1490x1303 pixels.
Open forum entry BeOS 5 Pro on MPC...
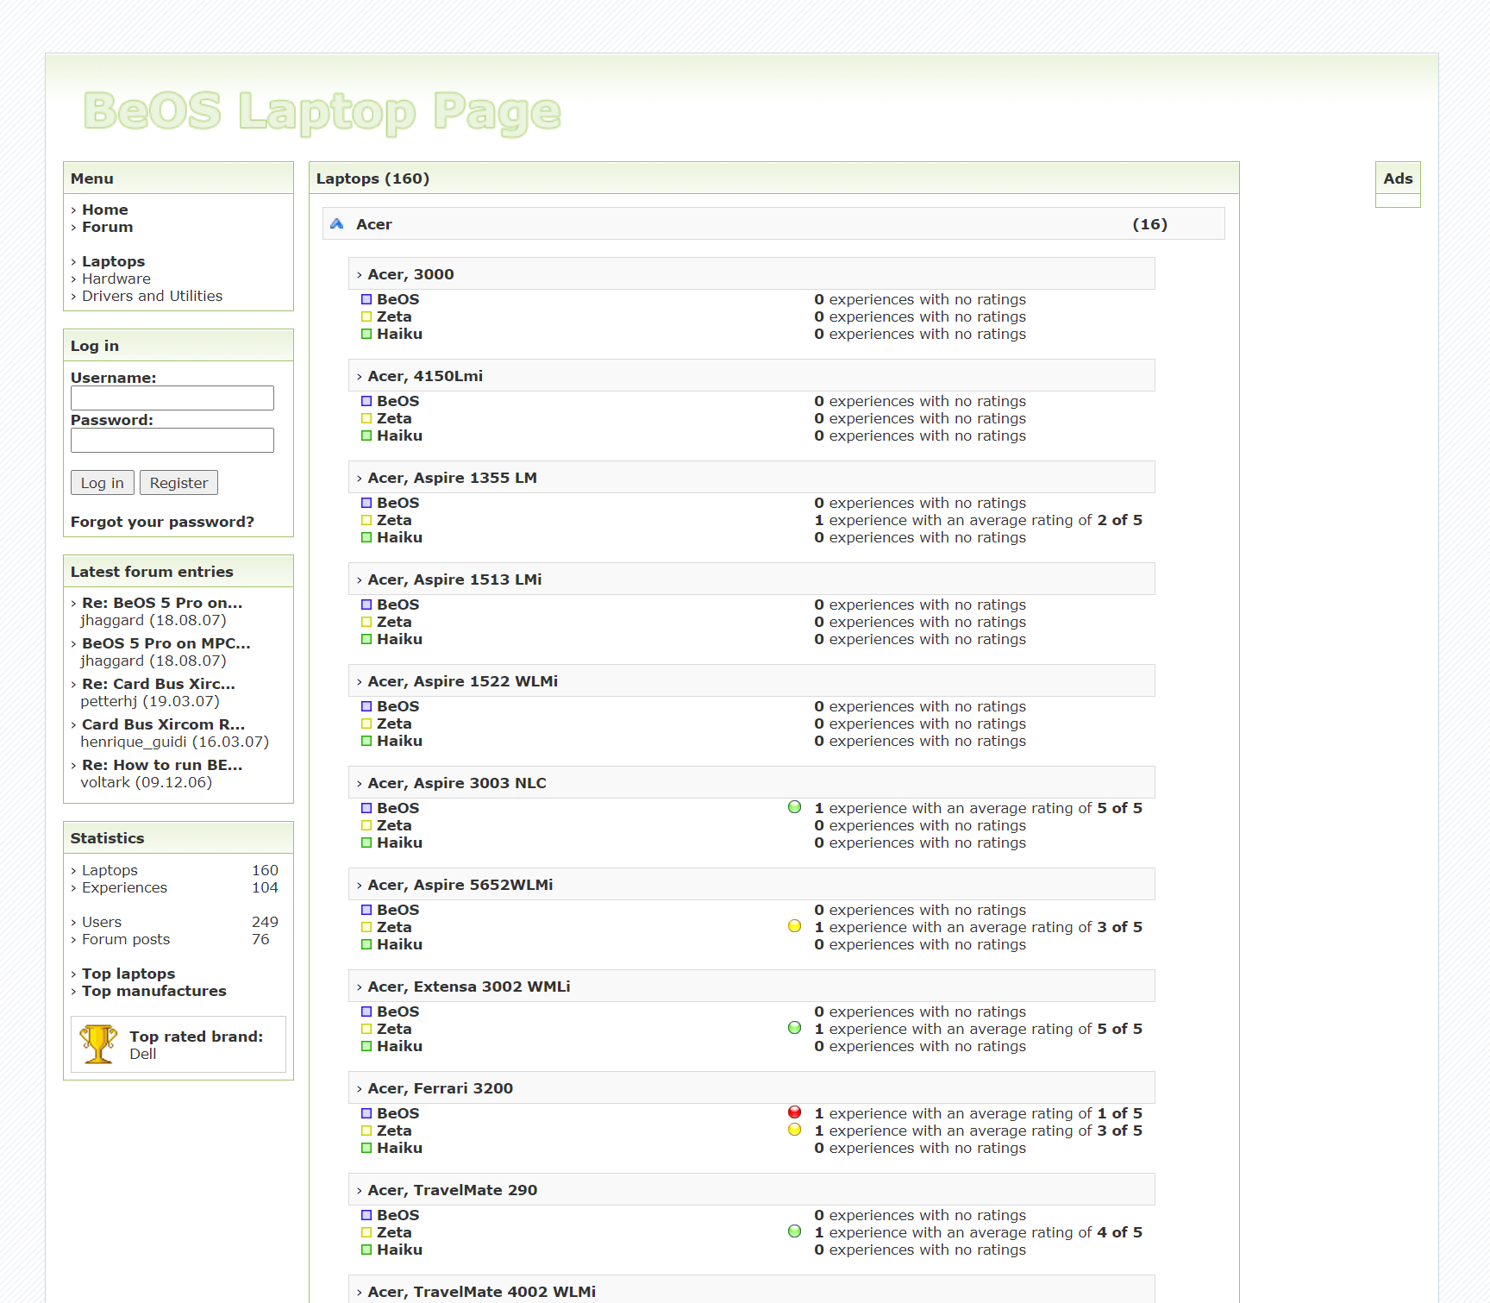166,643
